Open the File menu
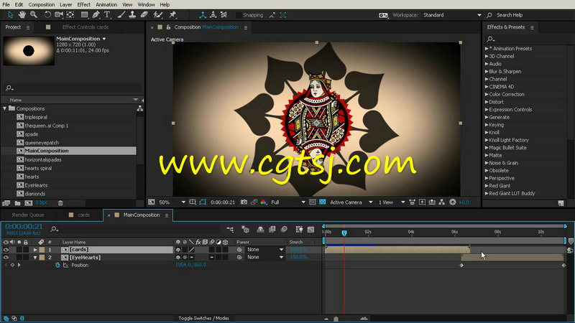 click(x=6, y=4)
